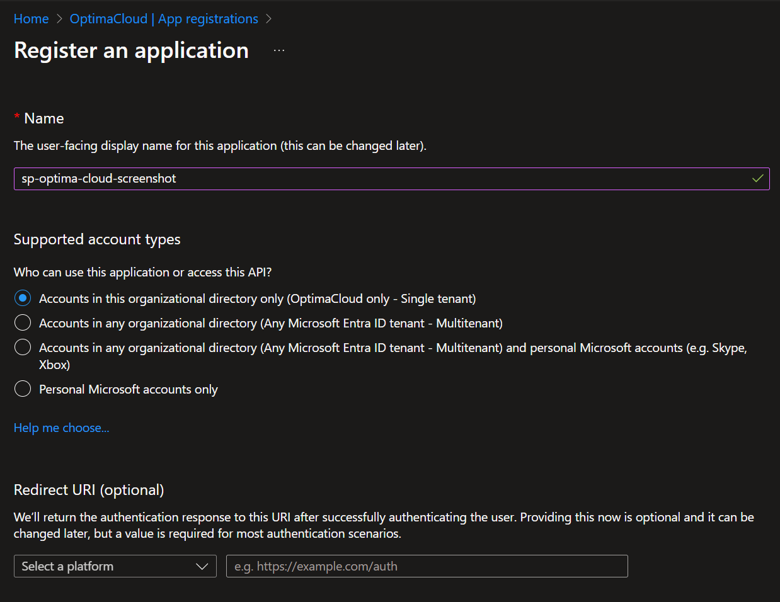Open OptimaCloud App registrations breadcrumb

(x=164, y=19)
